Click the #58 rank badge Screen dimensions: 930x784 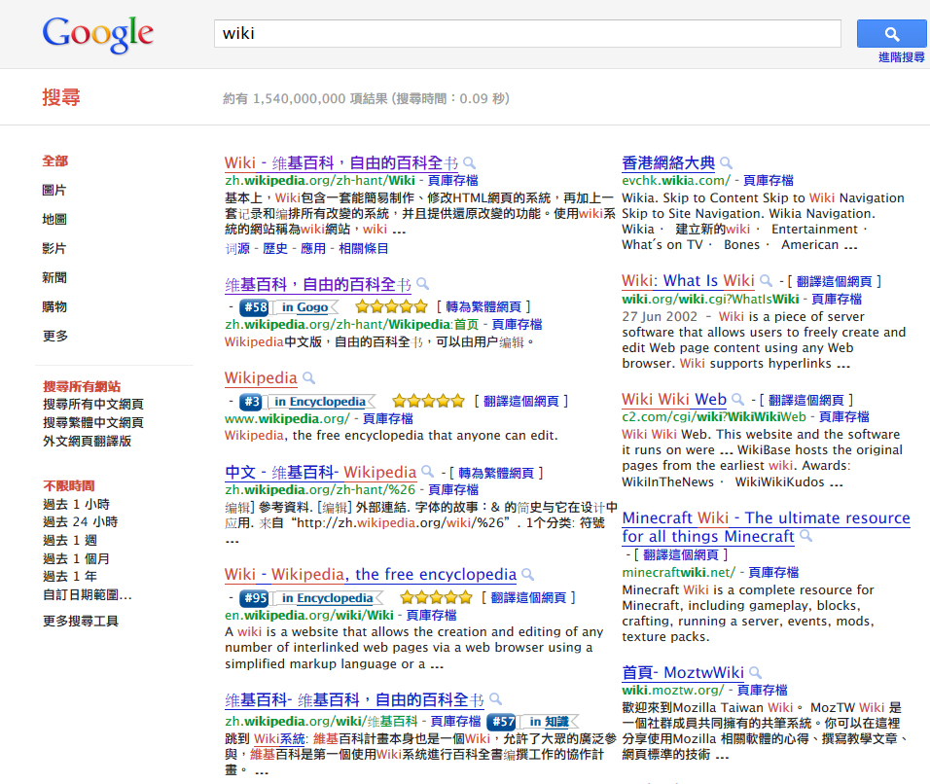click(x=253, y=306)
